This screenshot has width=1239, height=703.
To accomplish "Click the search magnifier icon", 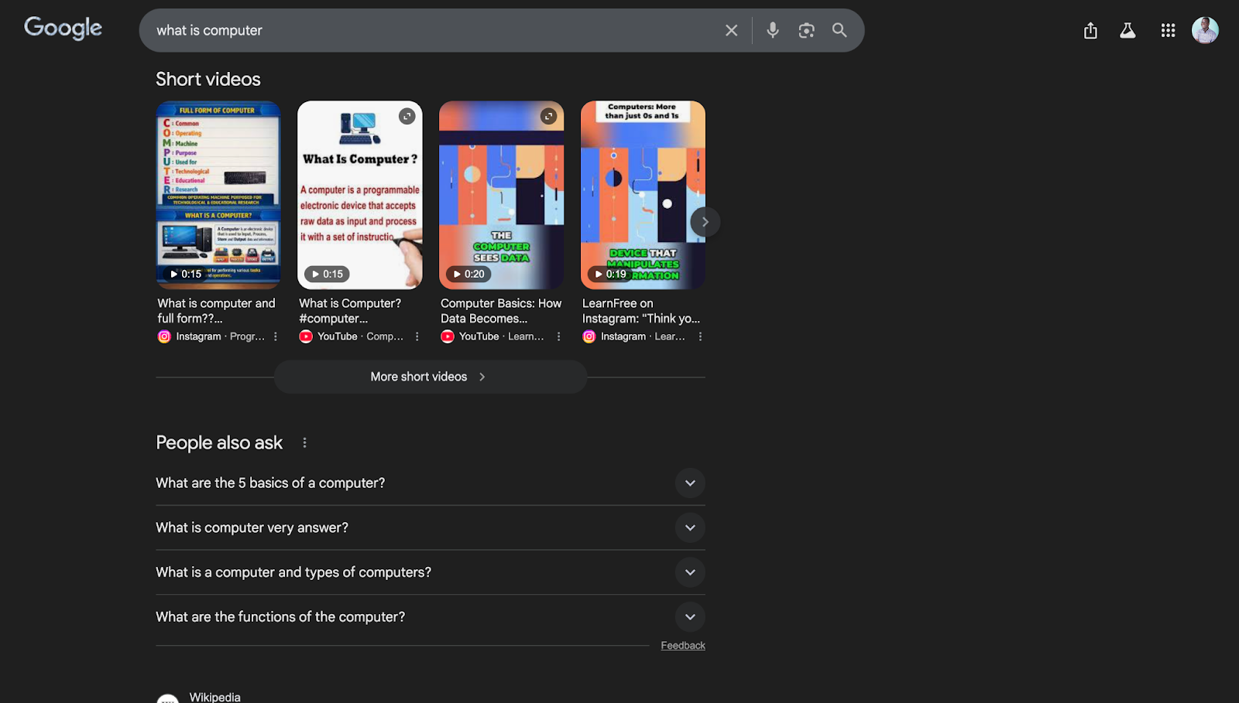I will tap(839, 30).
